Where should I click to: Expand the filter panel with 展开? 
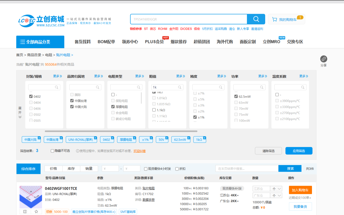pyautogui.click(x=20, y=112)
